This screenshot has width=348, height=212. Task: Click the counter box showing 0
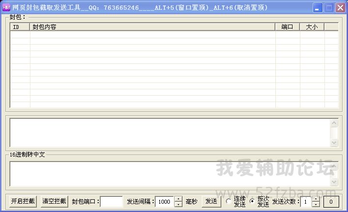click(331, 202)
